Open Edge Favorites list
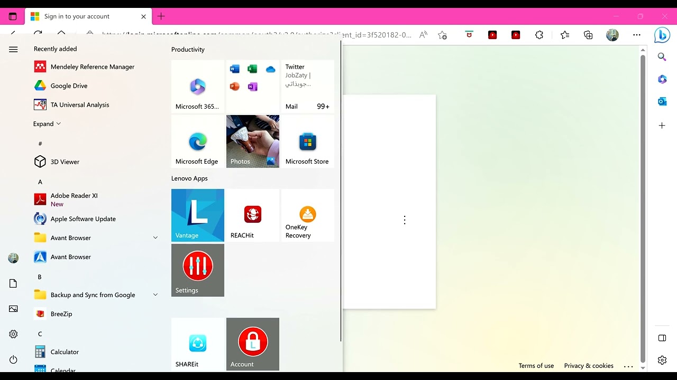This screenshot has height=380, width=677. 565,35
